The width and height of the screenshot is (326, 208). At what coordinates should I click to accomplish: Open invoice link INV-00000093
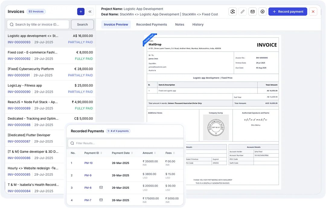[19, 42]
